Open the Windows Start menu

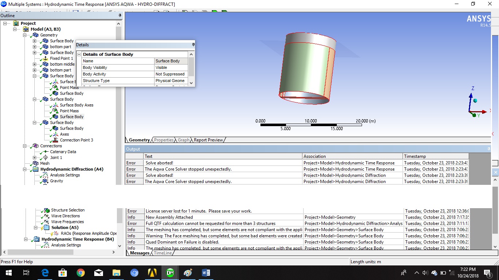click(8, 273)
